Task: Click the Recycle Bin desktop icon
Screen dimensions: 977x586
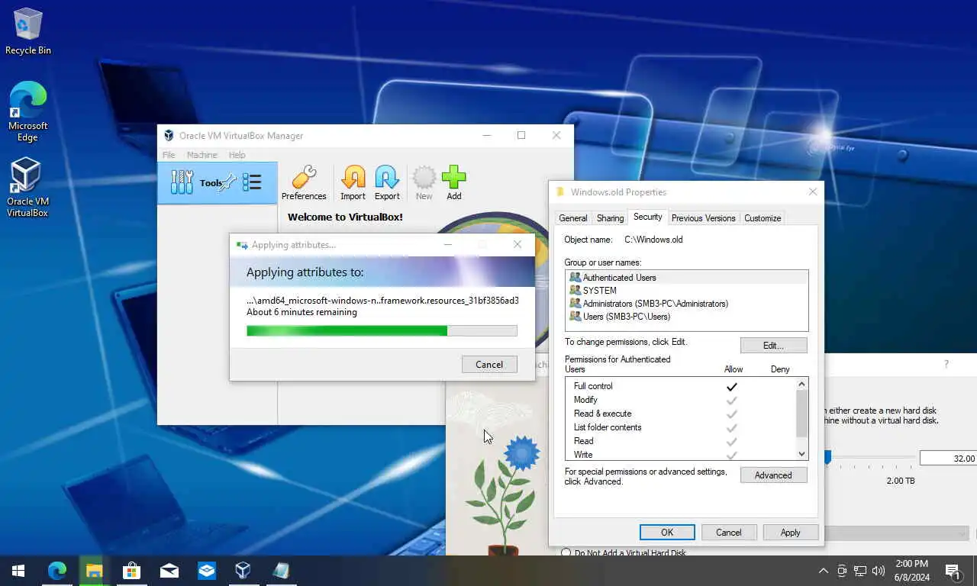Action: 28,32
